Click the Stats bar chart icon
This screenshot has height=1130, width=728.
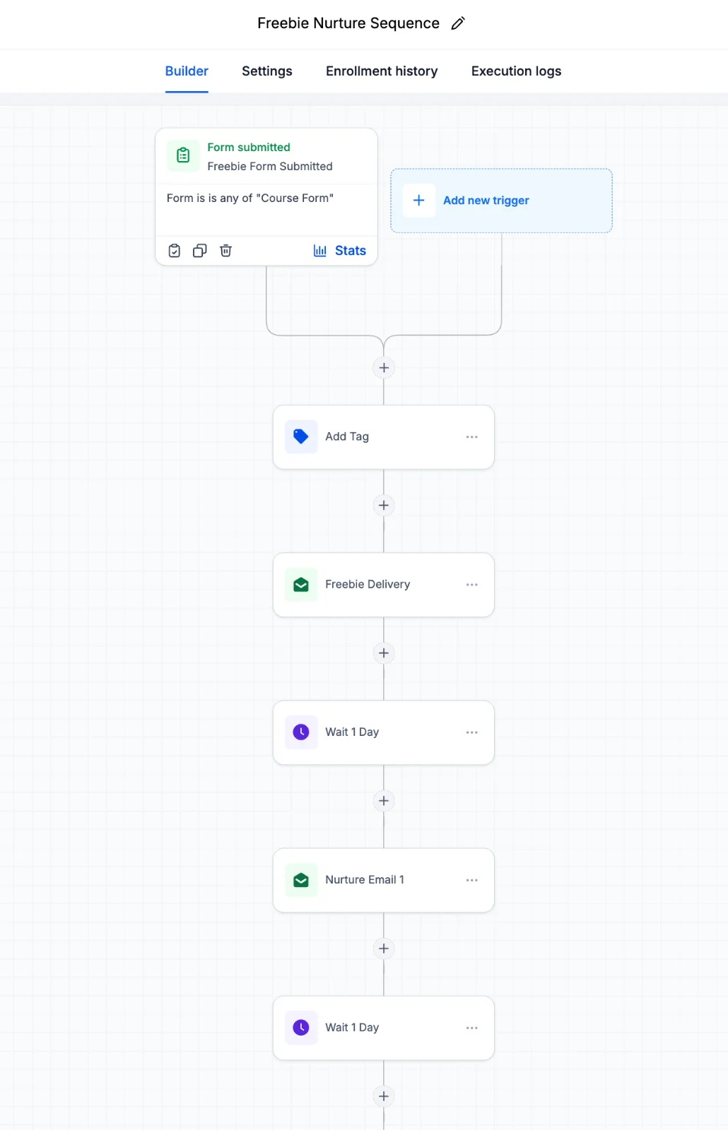[x=320, y=251]
